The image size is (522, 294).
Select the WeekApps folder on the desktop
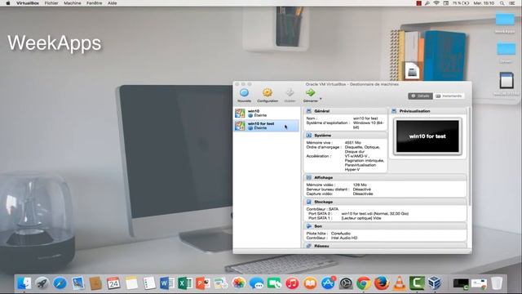[505, 22]
